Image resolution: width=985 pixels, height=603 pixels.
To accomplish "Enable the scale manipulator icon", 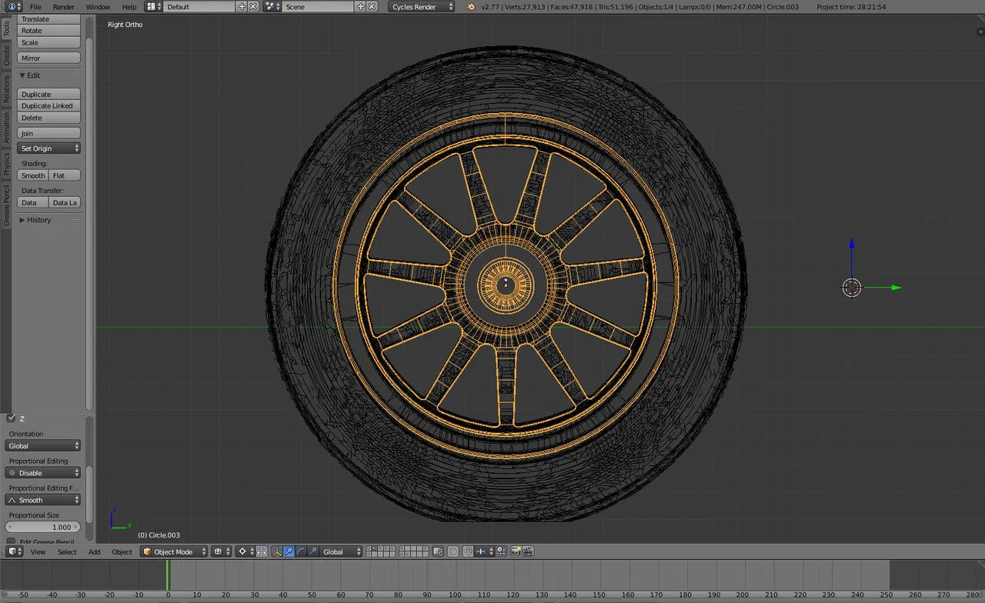I will click(312, 551).
